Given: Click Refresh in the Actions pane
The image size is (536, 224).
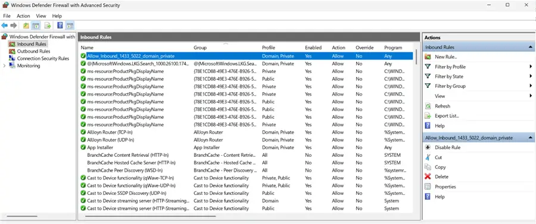Looking at the screenshot, I should [442, 106].
